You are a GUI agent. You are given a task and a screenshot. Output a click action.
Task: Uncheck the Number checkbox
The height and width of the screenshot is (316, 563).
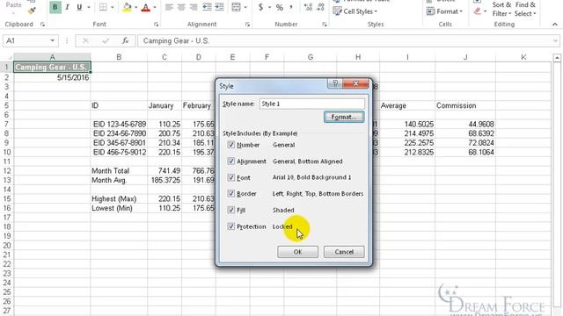click(230, 145)
